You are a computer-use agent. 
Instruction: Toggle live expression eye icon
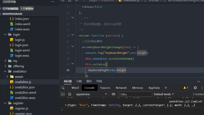pos(114,94)
